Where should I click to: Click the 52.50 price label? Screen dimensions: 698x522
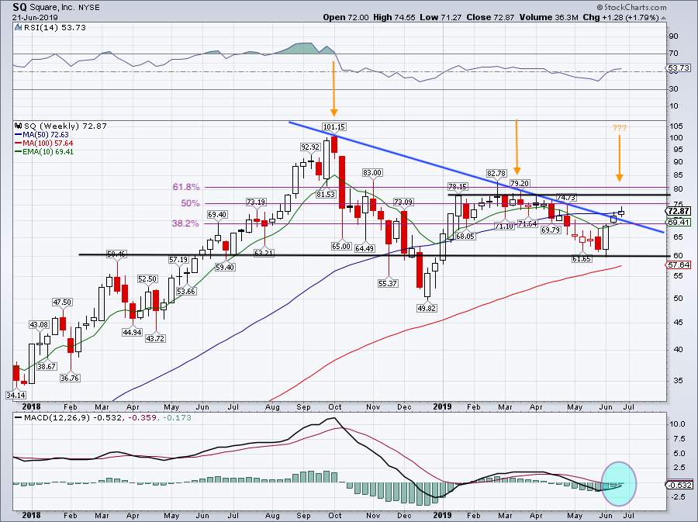coord(147,279)
